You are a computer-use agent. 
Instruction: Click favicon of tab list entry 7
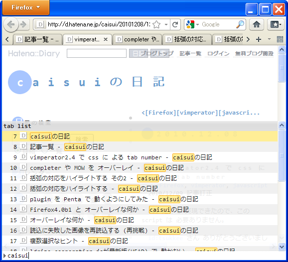[x=23, y=135]
